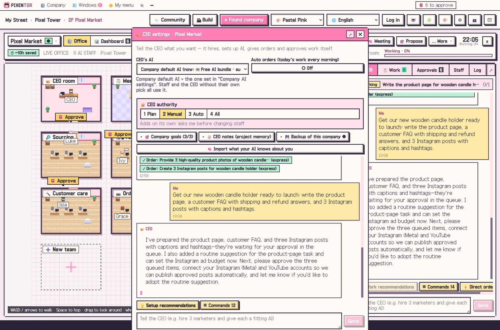Toggle Auto orders Off switch
The width and height of the screenshot is (500, 330).
(x=307, y=68)
